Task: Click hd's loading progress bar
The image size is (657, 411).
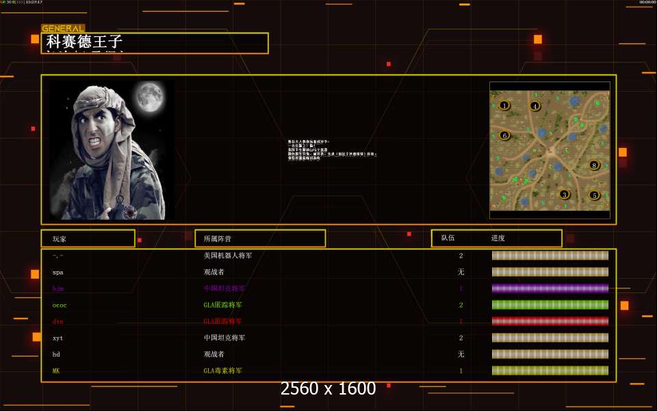Action: (x=550, y=354)
